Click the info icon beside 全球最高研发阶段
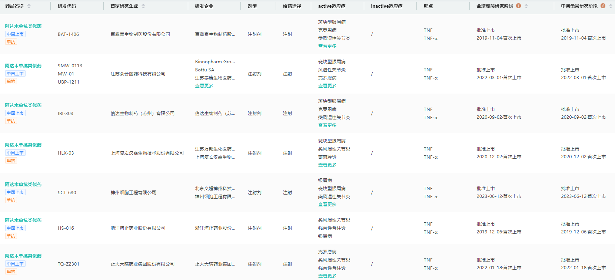The image size is (615, 280). click(518, 6)
